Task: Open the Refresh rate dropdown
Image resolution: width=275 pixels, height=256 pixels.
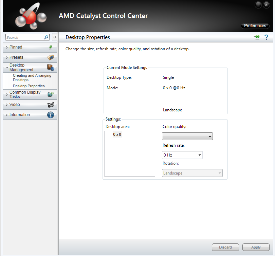Action: point(182,155)
